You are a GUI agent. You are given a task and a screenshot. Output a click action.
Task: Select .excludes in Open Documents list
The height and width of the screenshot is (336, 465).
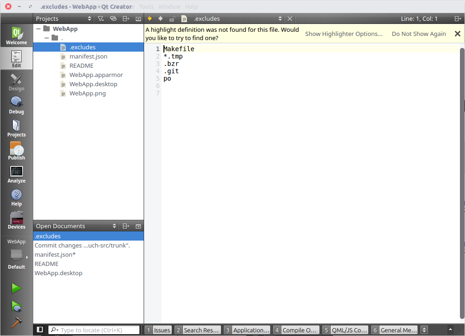(x=88, y=236)
